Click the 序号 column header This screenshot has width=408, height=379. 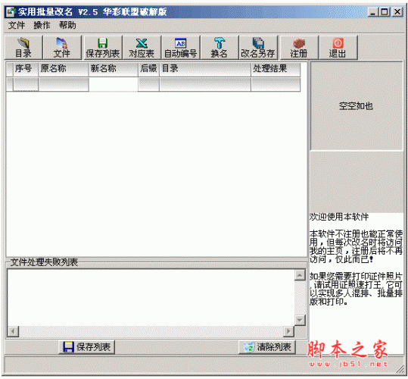[26, 69]
